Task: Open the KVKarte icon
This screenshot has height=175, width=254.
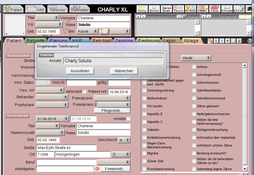Action: point(227,9)
